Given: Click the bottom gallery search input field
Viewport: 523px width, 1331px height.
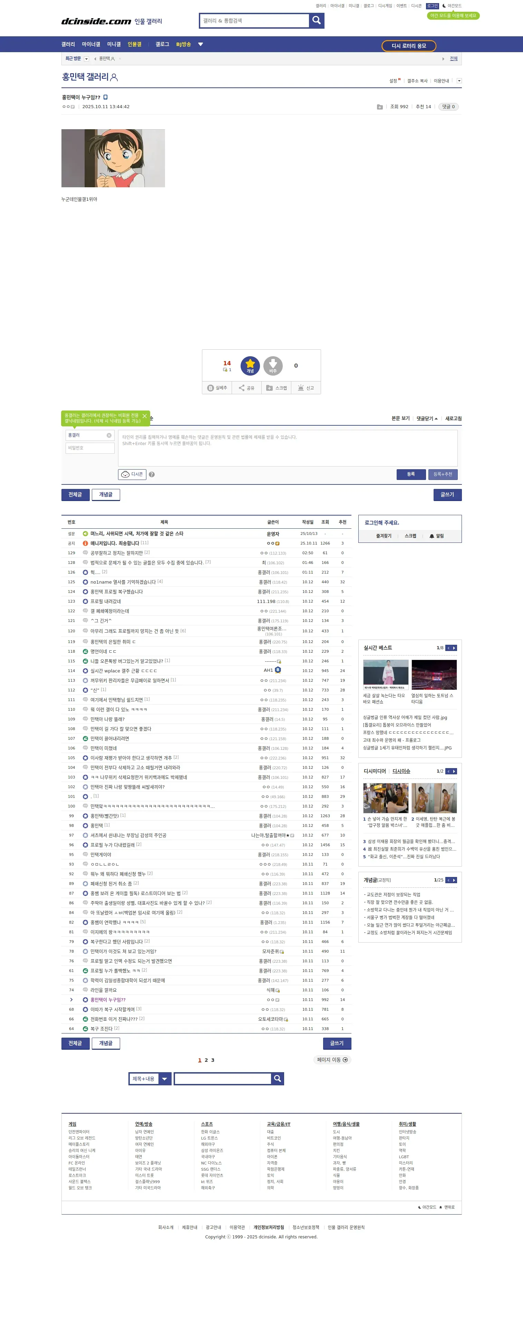Looking at the screenshot, I should click(x=223, y=1079).
